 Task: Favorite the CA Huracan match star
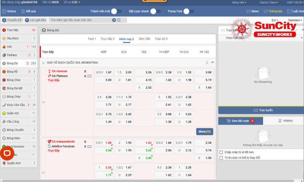43,102
